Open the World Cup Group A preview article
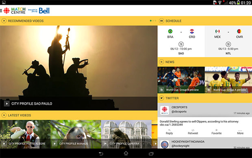This screenshot has width=252, height=158. (228, 80)
